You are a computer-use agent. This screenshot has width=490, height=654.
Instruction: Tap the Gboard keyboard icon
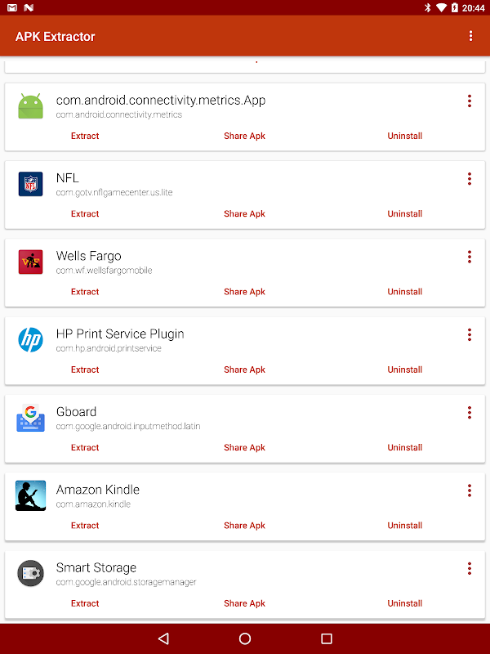click(x=30, y=418)
